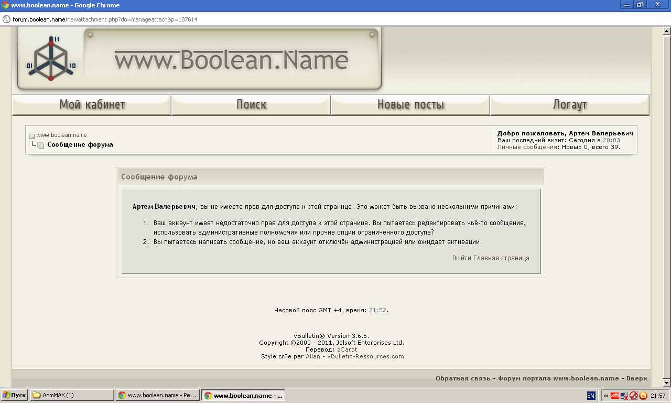Click the Логаут navigation button

click(570, 105)
